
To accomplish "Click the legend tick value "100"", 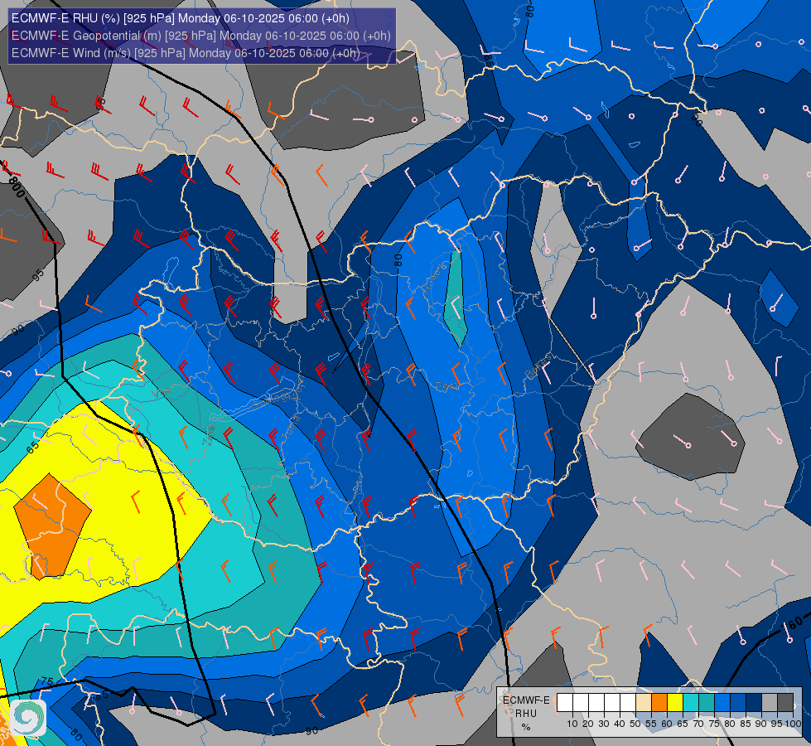I will point(794,724).
